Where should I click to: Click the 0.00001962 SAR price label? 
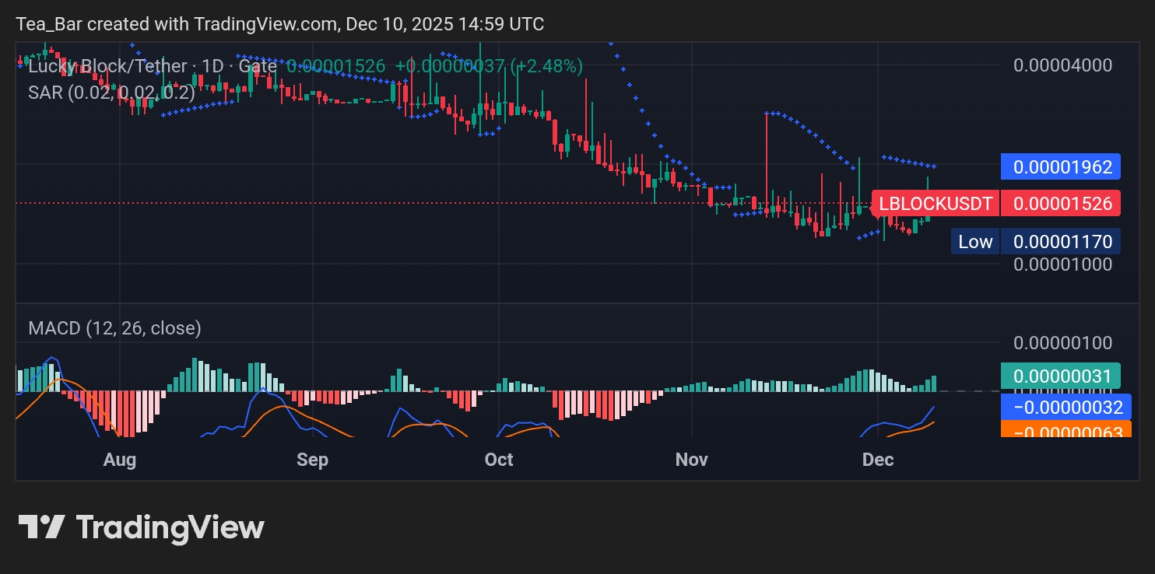(1060, 166)
